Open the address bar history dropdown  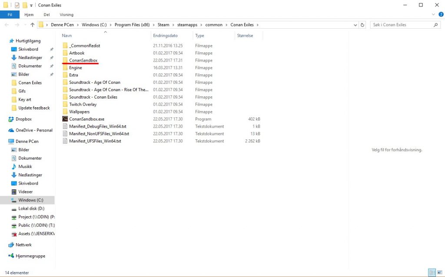[354, 25]
